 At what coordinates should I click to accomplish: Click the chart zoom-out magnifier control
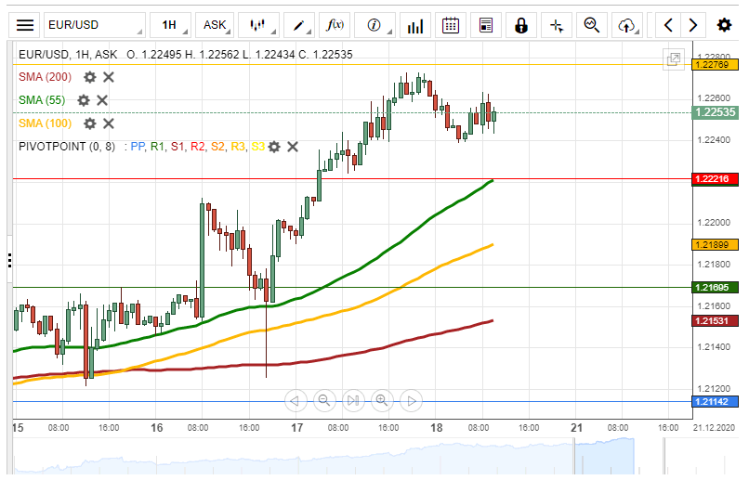324,401
